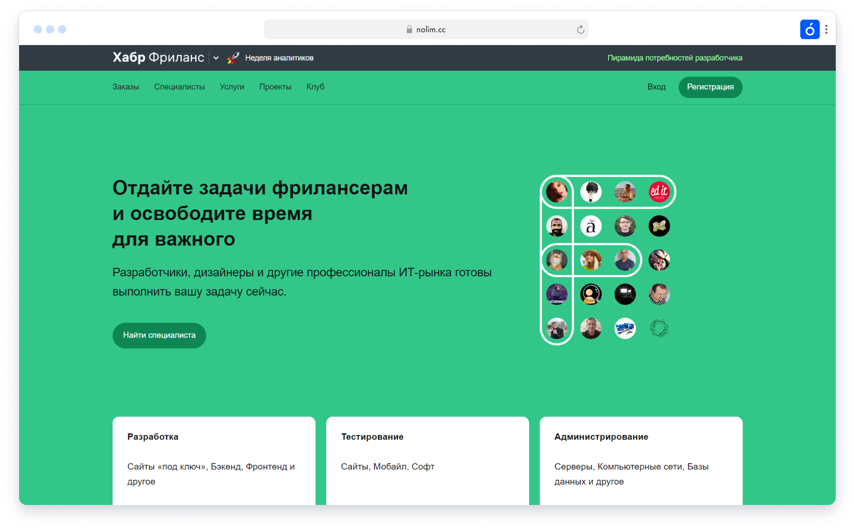Open the Специалисты menu item
The width and height of the screenshot is (854, 531).
(x=179, y=87)
